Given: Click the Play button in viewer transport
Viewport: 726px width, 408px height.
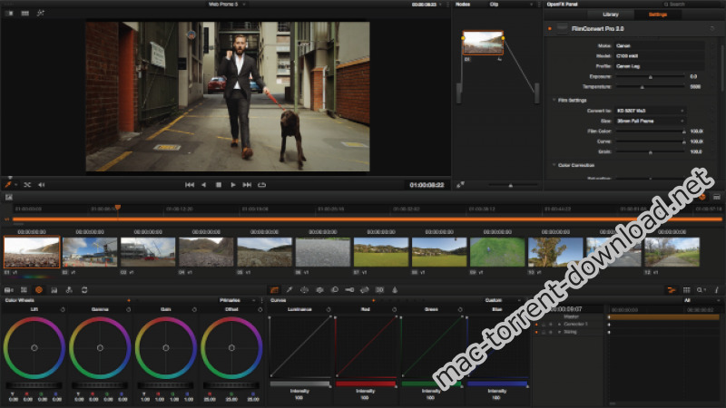Looking at the screenshot, I should [x=233, y=184].
